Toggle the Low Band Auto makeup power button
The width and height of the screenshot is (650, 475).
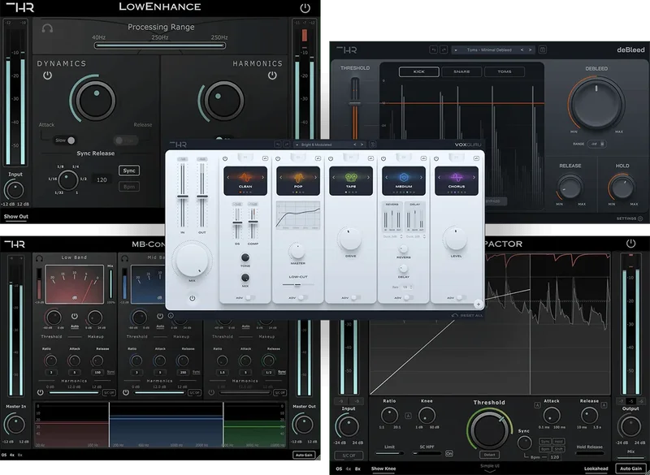pyautogui.click(x=75, y=317)
